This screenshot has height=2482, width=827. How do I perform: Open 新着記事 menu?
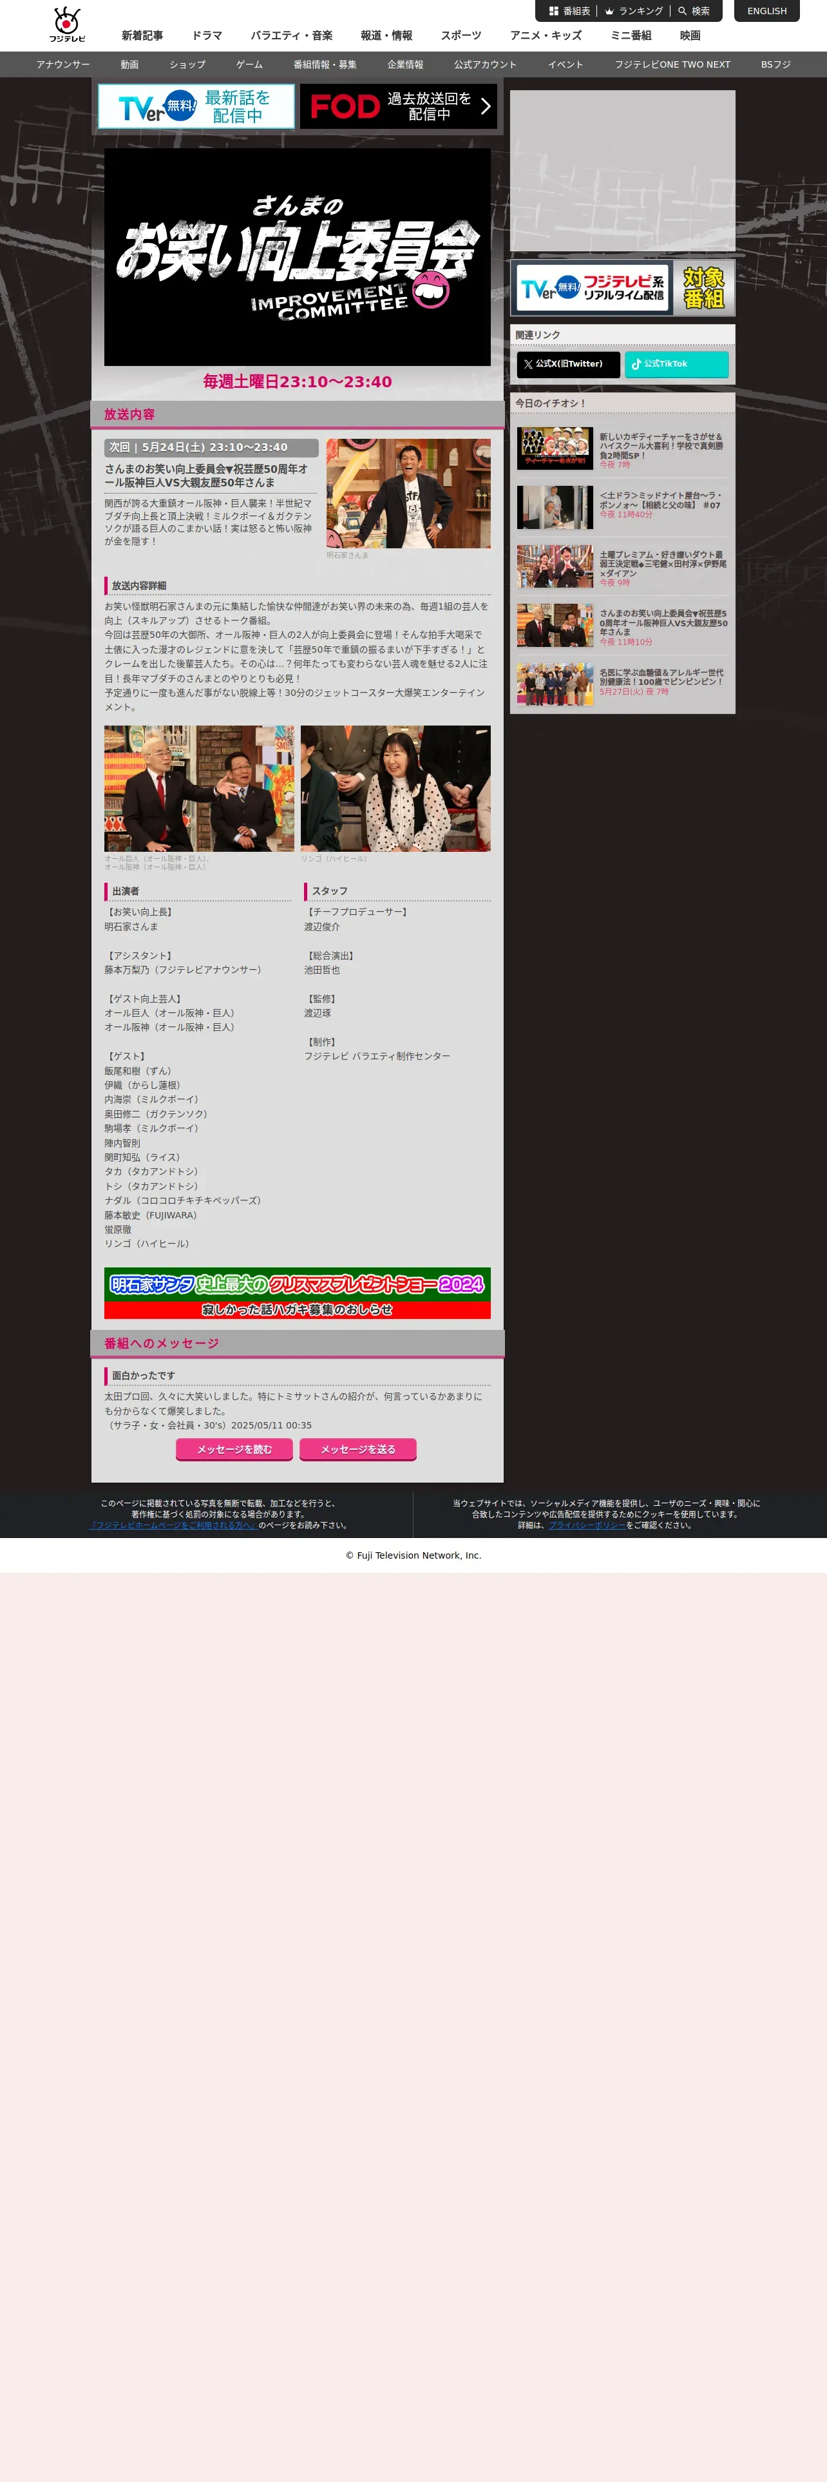click(142, 35)
